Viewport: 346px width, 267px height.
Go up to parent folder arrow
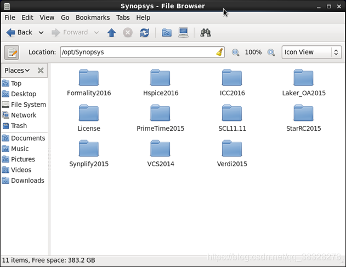(x=112, y=33)
